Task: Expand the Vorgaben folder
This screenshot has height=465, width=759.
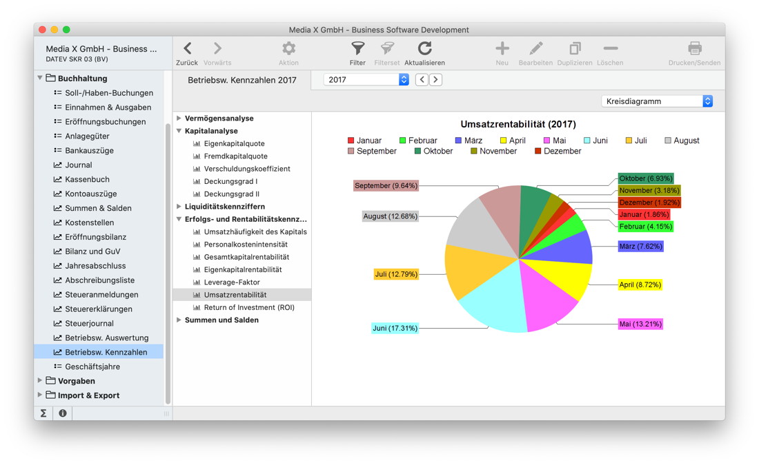Action: coord(40,381)
